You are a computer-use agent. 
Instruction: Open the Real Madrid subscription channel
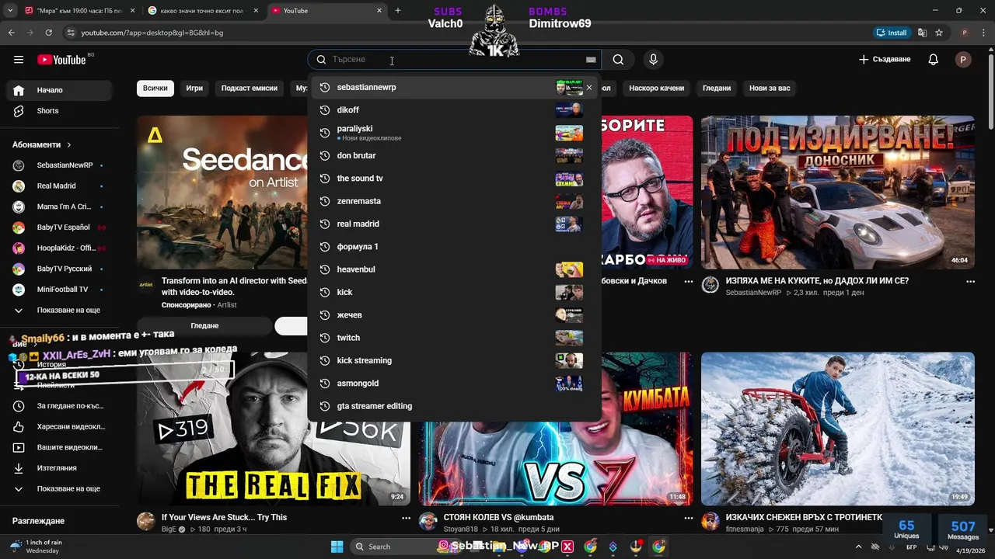[59, 186]
